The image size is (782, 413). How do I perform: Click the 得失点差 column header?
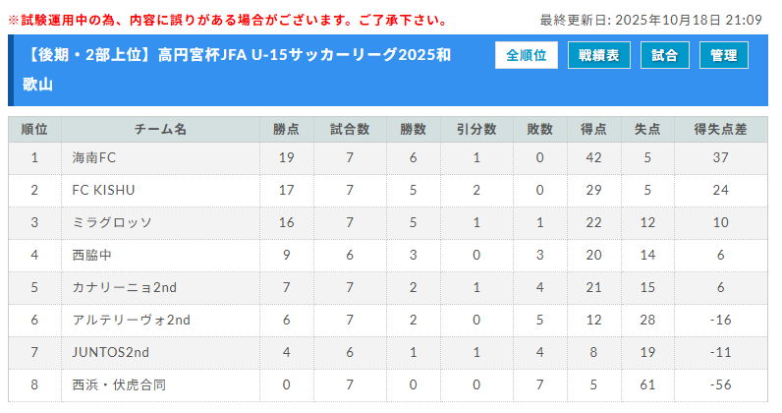tap(720, 129)
